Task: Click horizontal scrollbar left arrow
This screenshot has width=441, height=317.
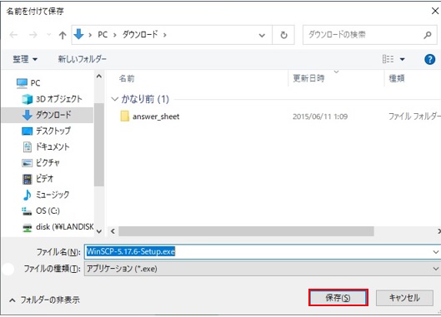Action: coord(113,231)
